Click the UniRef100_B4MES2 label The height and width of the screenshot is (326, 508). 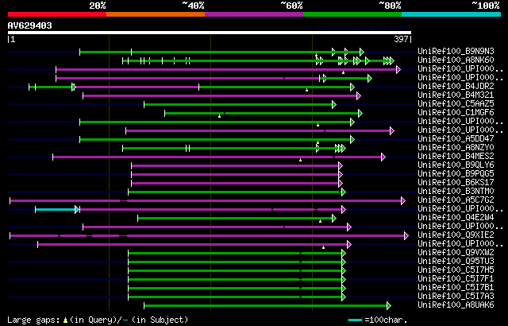tap(456, 157)
